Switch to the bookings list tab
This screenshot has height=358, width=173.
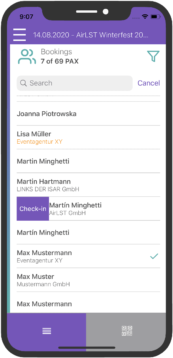click(47, 331)
